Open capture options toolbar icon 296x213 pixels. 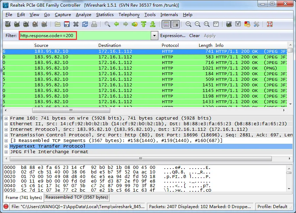(17, 24)
